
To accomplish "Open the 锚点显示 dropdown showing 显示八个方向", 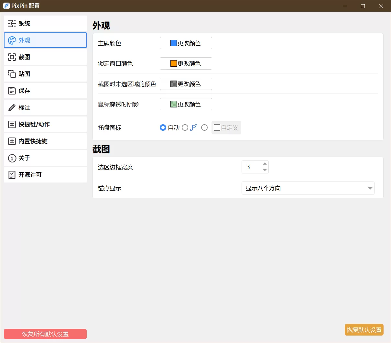I will tap(307, 188).
